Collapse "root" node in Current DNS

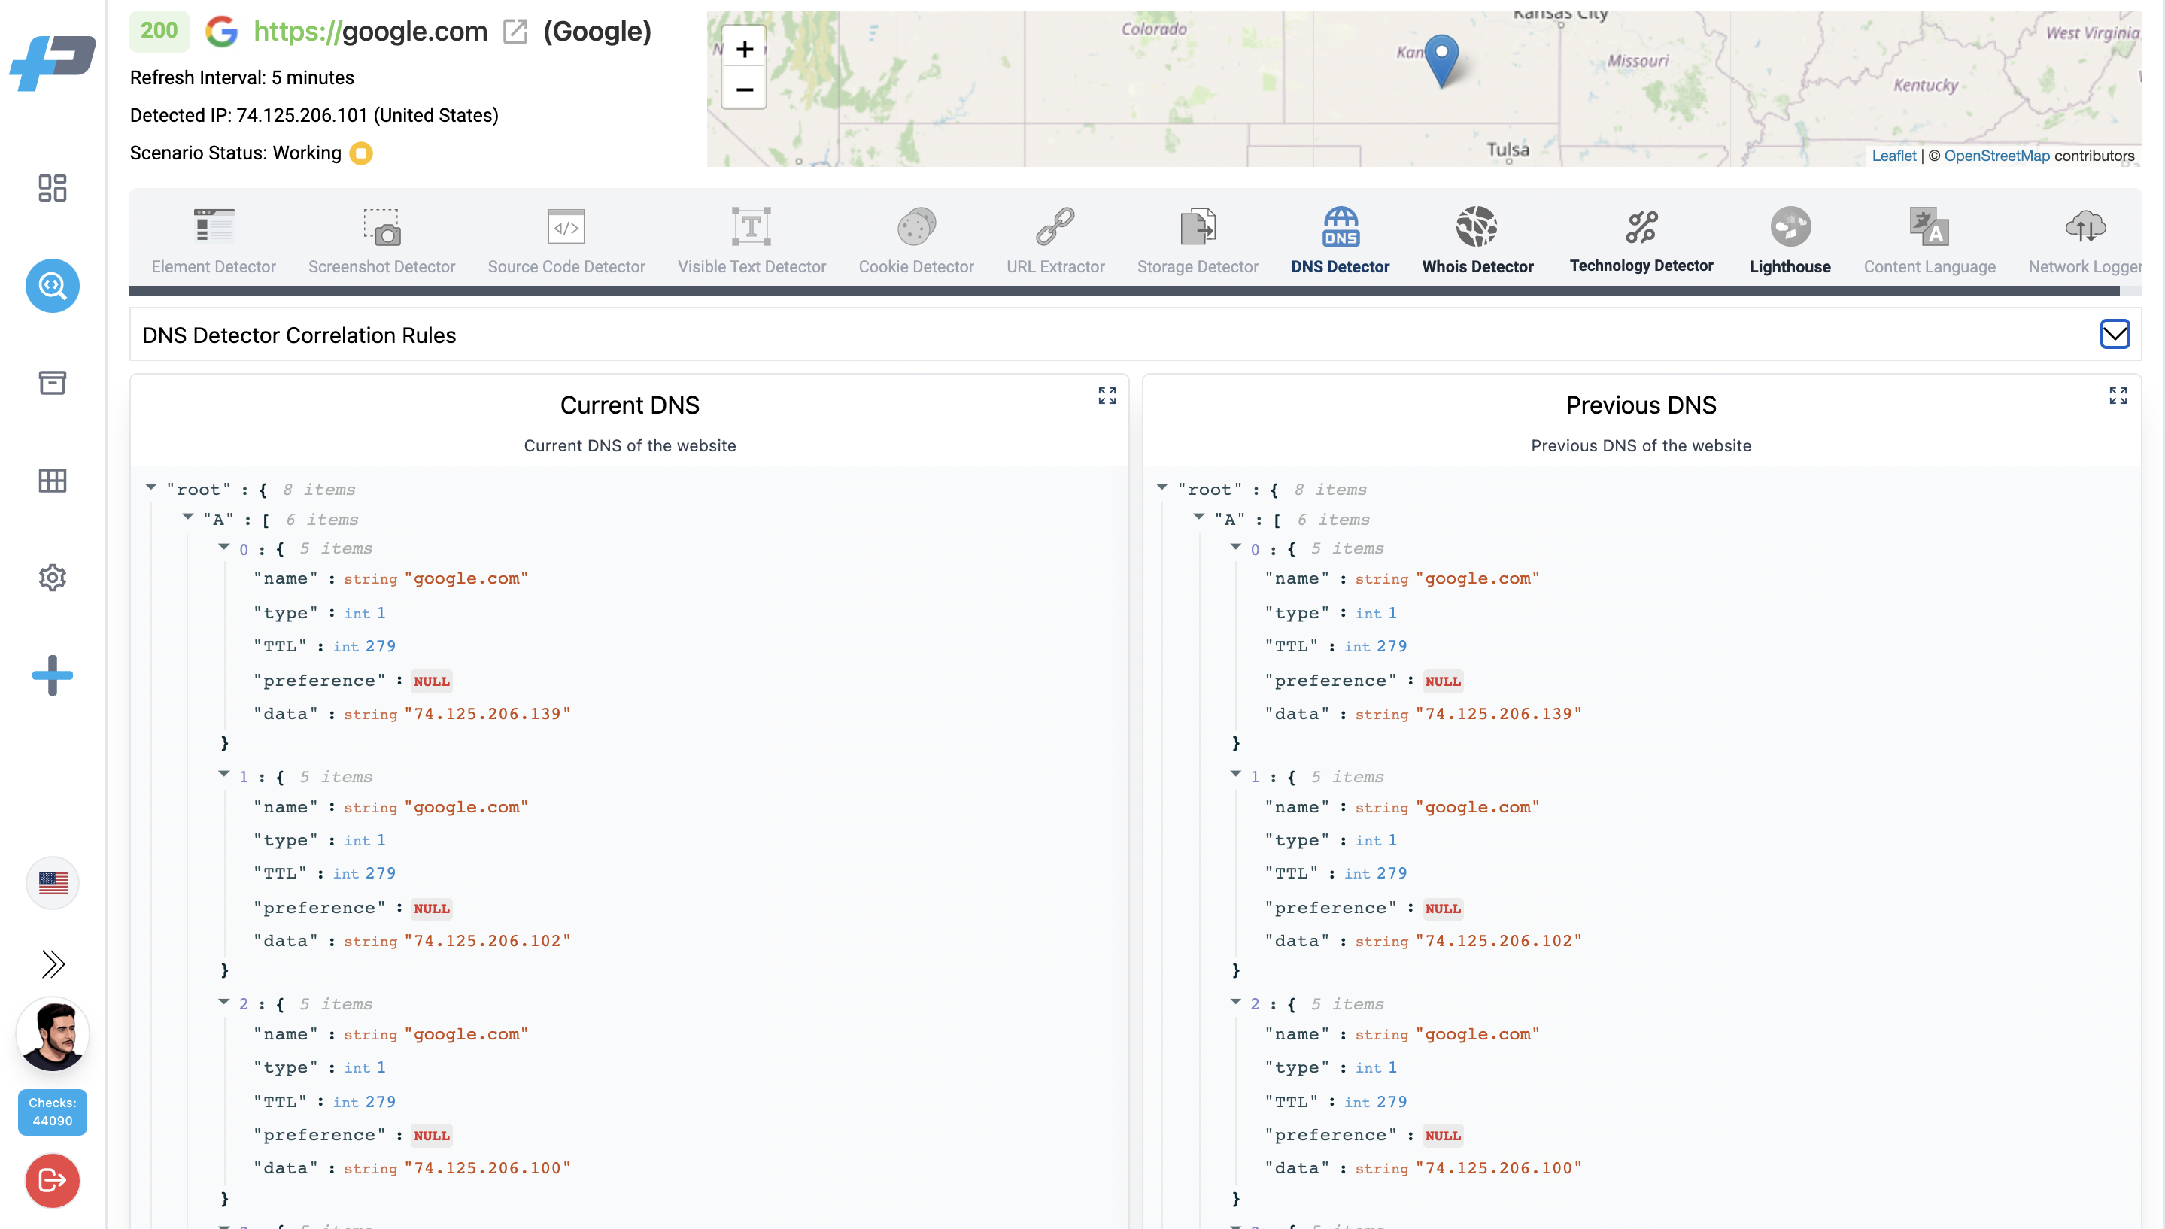coord(151,487)
